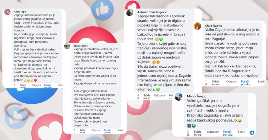Open Tea Mratinić's profile avatar
This screenshot has height=140, width=268.
pos(67,46)
